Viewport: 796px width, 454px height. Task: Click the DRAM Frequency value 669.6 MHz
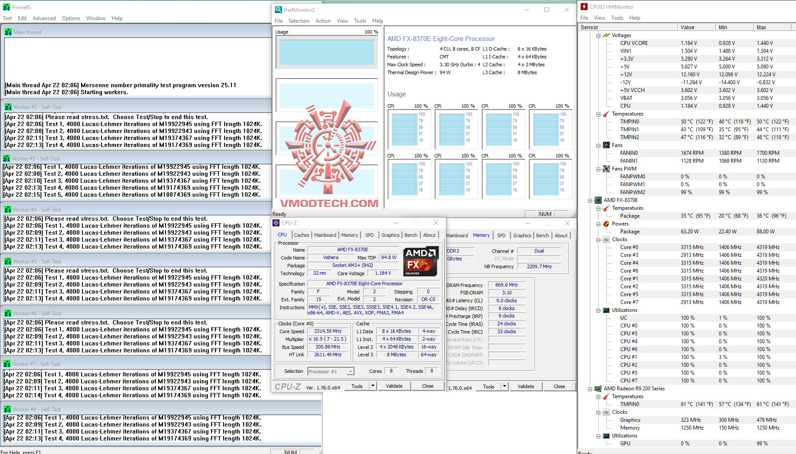[x=507, y=285]
